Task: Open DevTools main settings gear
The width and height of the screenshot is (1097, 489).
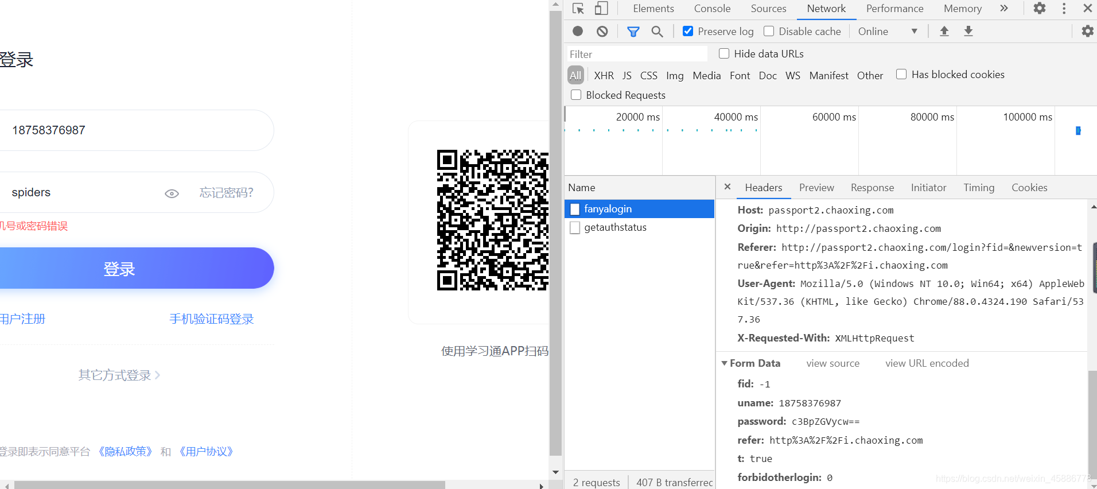Action: [1039, 8]
